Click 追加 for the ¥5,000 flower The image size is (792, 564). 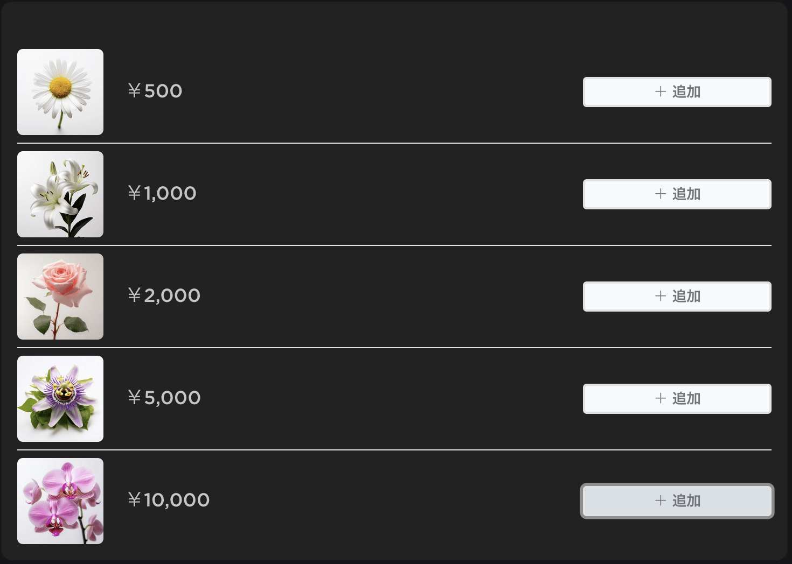tap(677, 399)
